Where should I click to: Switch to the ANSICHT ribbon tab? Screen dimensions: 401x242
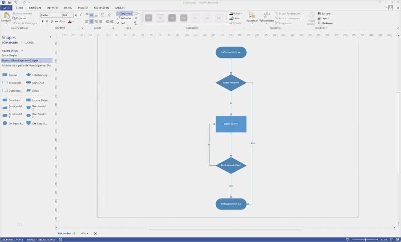tap(120, 7)
